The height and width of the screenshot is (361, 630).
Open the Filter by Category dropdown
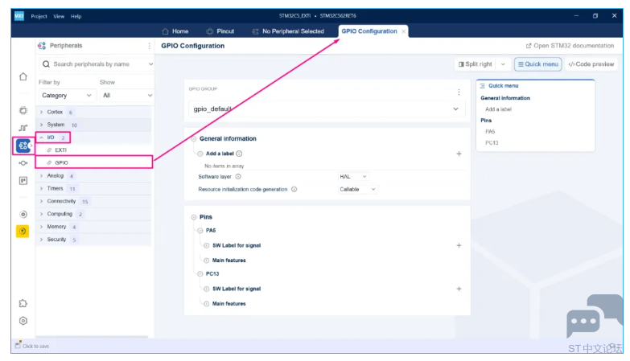67,96
